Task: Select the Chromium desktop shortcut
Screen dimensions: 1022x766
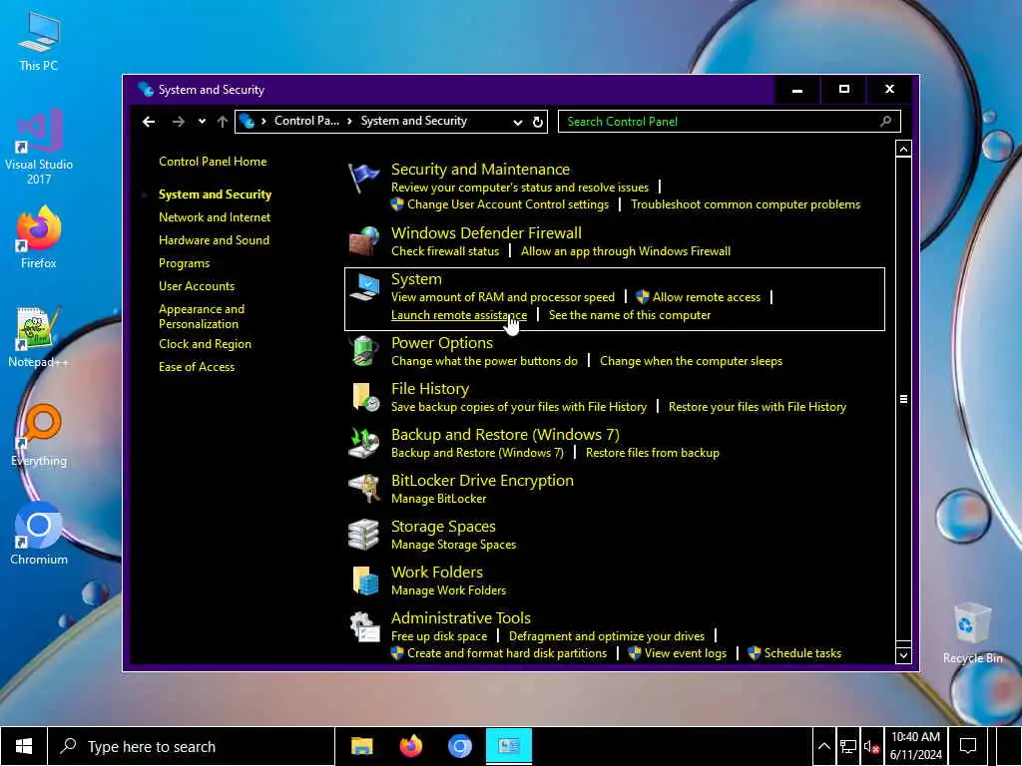Action: pos(39,535)
